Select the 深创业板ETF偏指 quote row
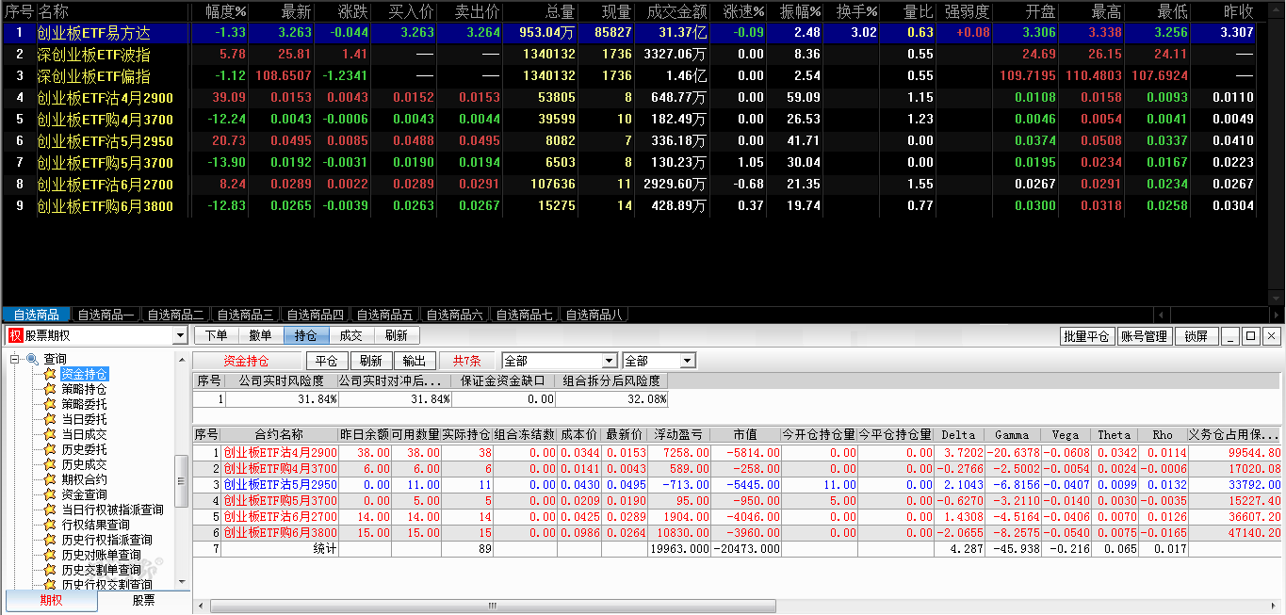This screenshot has width=1286, height=615. point(629,75)
